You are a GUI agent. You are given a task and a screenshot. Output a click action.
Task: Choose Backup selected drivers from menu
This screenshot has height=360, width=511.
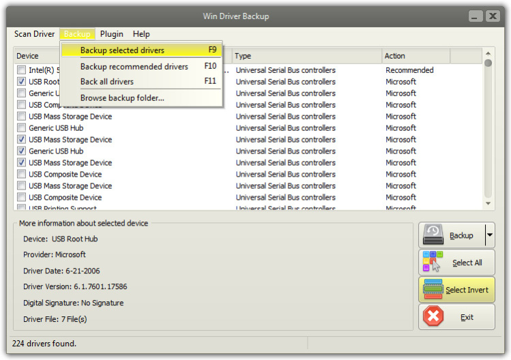pyautogui.click(x=122, y=50)
